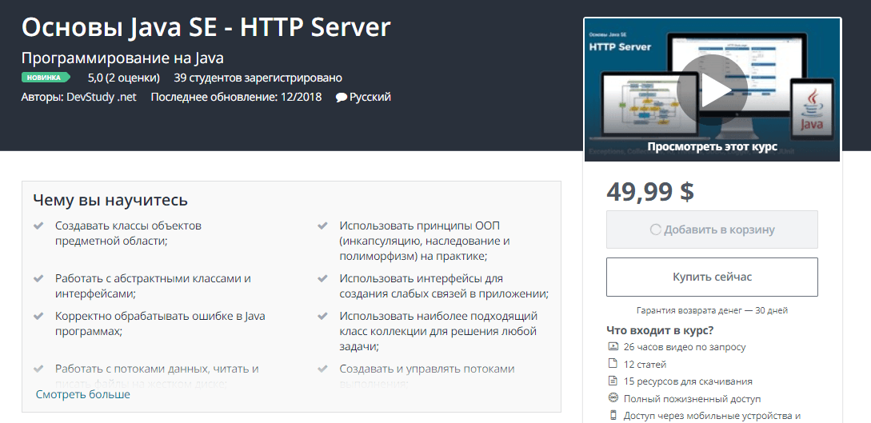Click Просмотреть этот курс caption
The width and height of the screenshot is (871, 423).
(712, 147)
